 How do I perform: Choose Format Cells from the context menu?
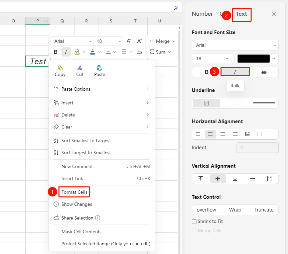click(75, 192)
